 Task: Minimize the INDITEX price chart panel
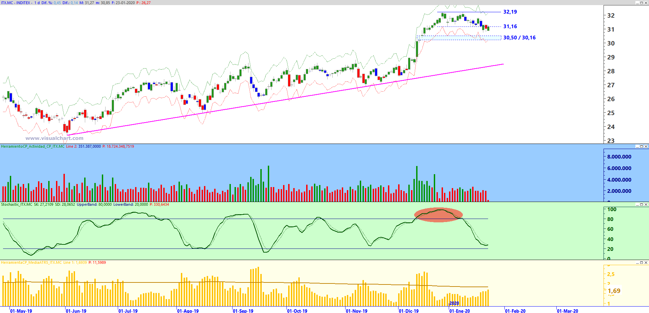(x=637, y=3)
